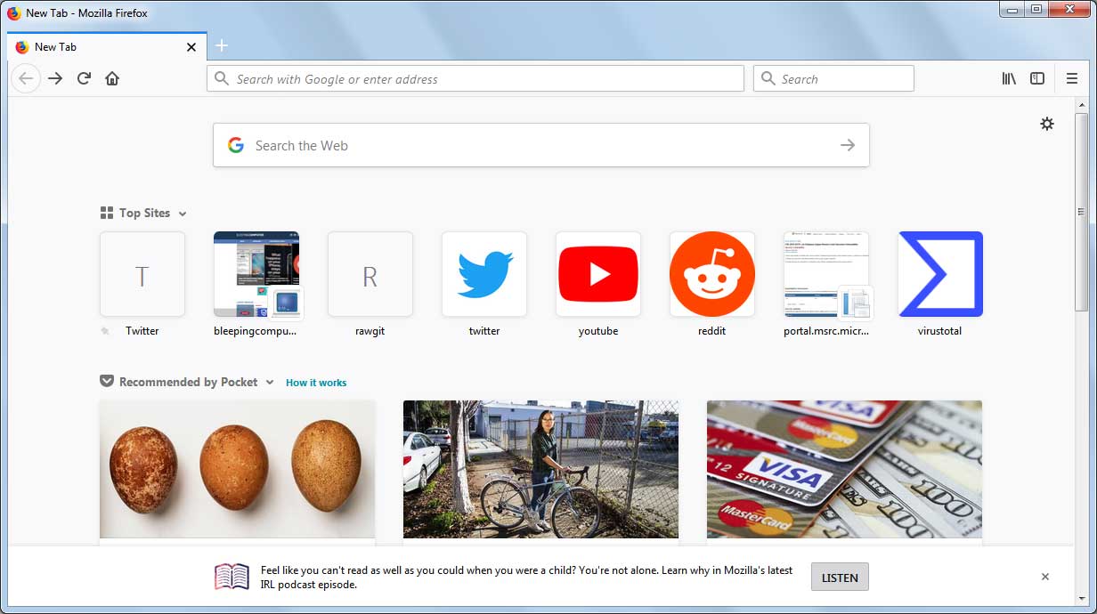
Task: Focus the Search with Google address bar
Action: click(475, 78)
